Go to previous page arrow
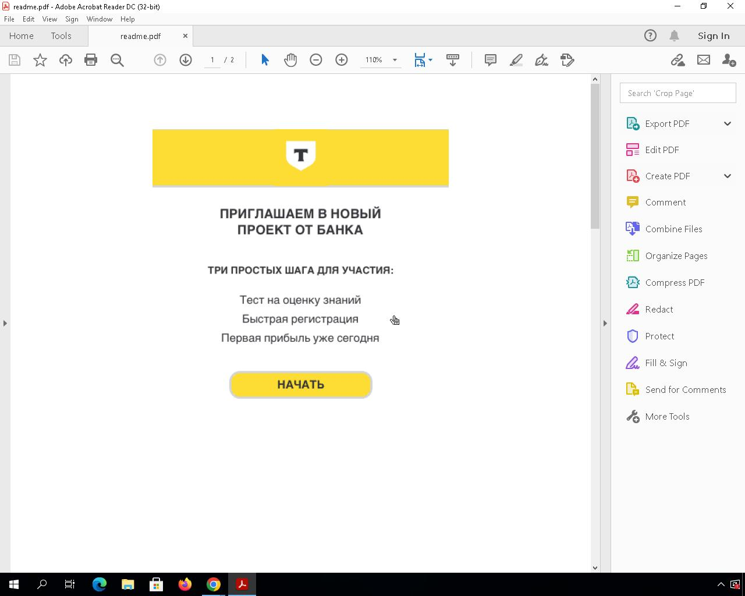The width and height of the screenshot is (745, 596). (160, 60)
